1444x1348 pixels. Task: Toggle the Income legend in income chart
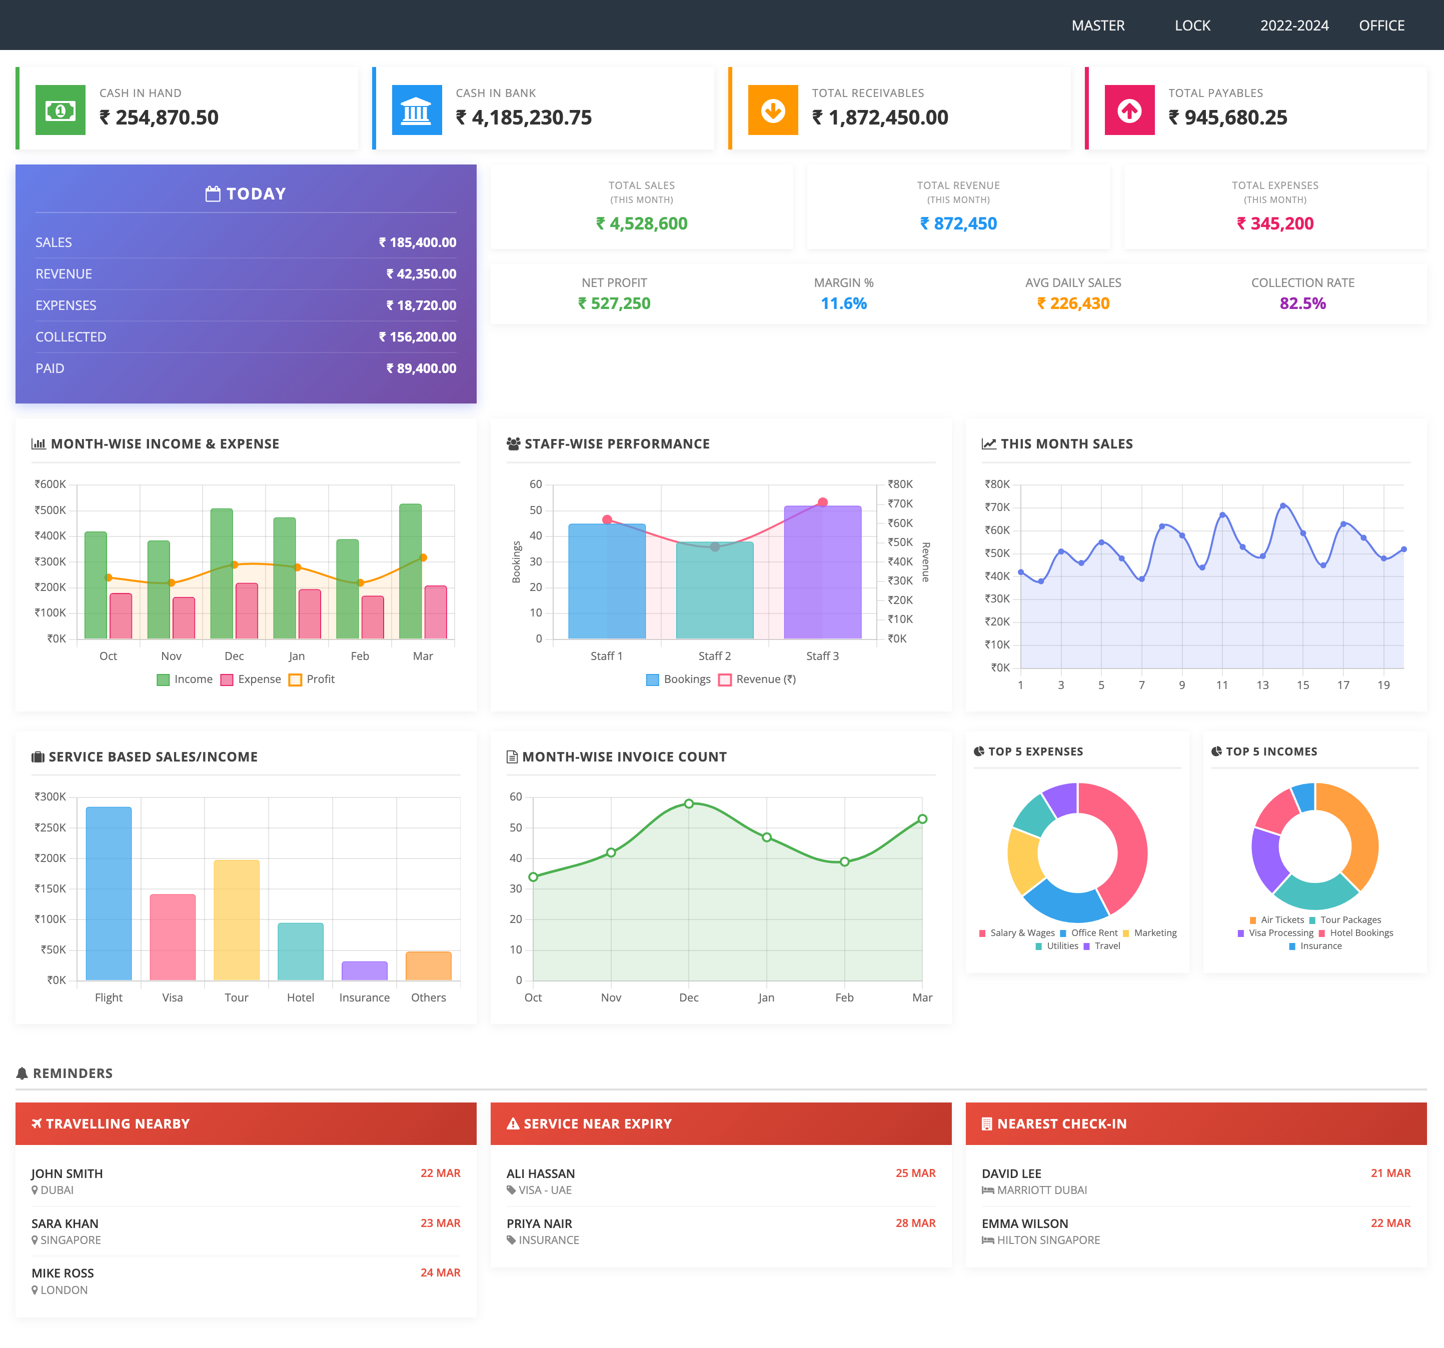point(185,680)
